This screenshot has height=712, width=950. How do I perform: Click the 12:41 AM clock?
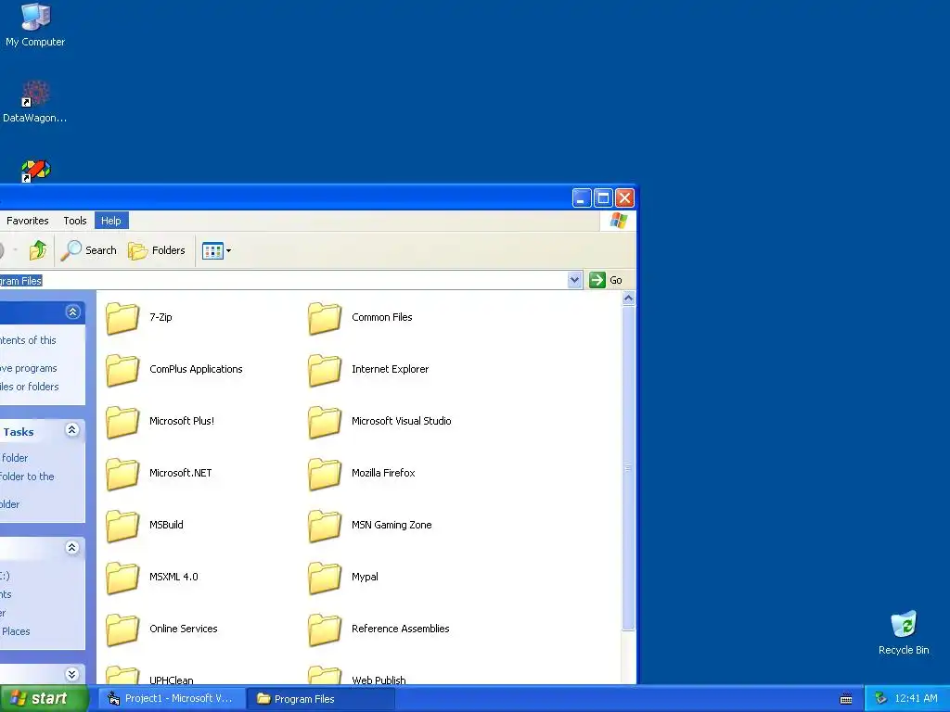pos(916,699)
